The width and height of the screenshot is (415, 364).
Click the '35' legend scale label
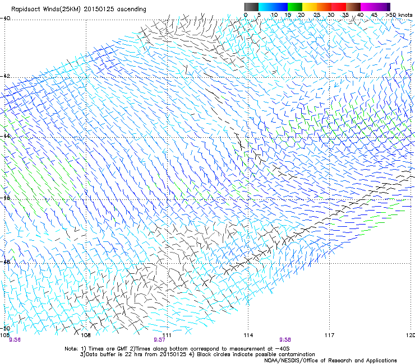345,15
